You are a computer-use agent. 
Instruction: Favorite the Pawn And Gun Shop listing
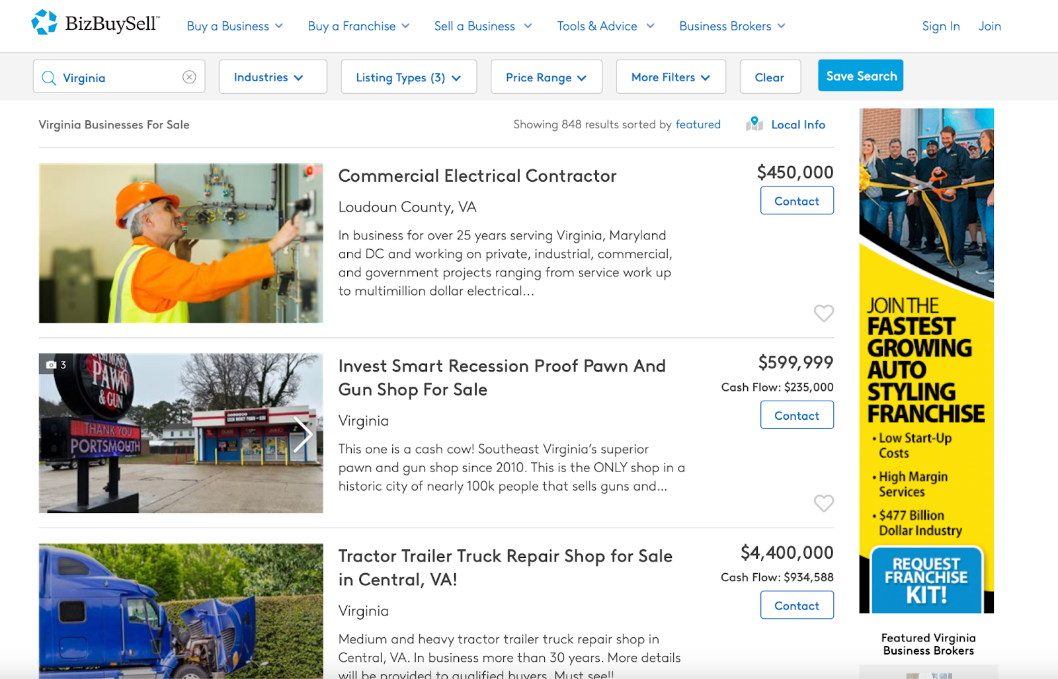click(x=823, y=503)
